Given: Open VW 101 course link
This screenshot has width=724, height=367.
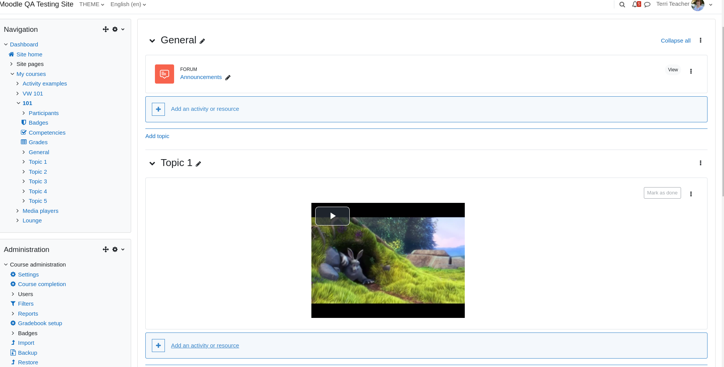Looking at the screenshot, I should (x=33, y=94).
